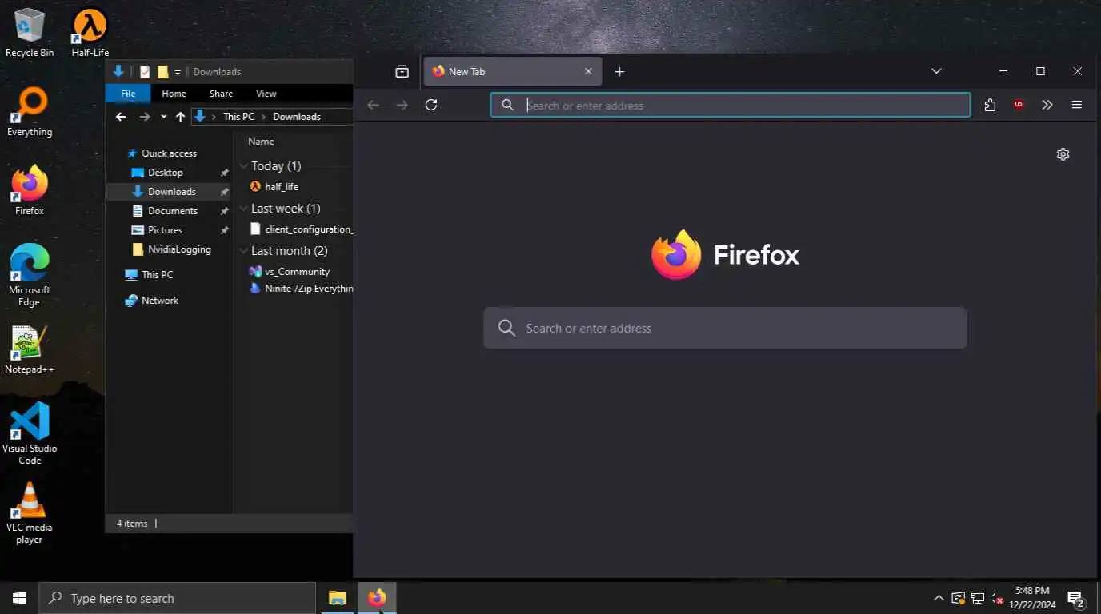1101x614 pixels.
Task: Select the VLC media player desktop icon
Action: click(30, 512)
